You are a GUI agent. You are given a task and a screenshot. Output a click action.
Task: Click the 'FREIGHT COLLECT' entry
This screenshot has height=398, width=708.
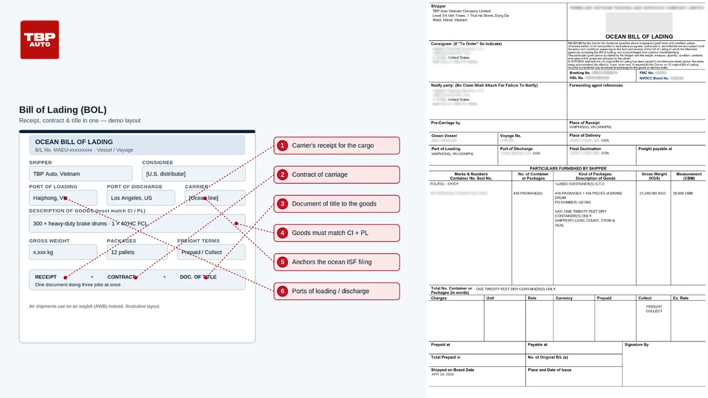point(654,309)
